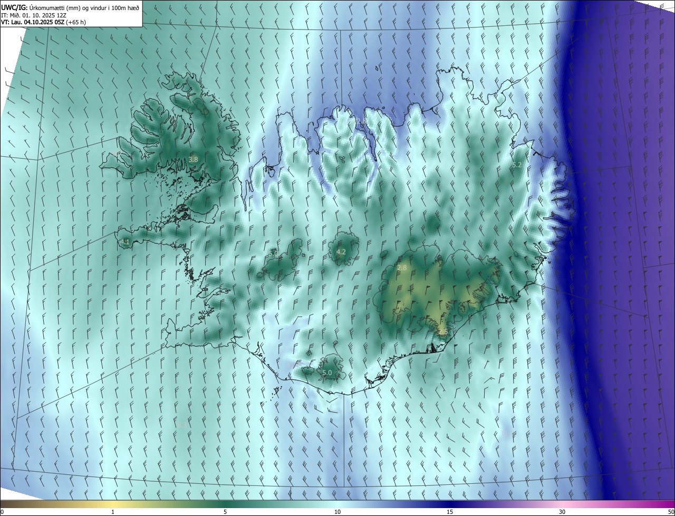The image size is (675, 516).
Task: Pick the navy blue colour above the 15 tick
Action: [x=450, y=504]
